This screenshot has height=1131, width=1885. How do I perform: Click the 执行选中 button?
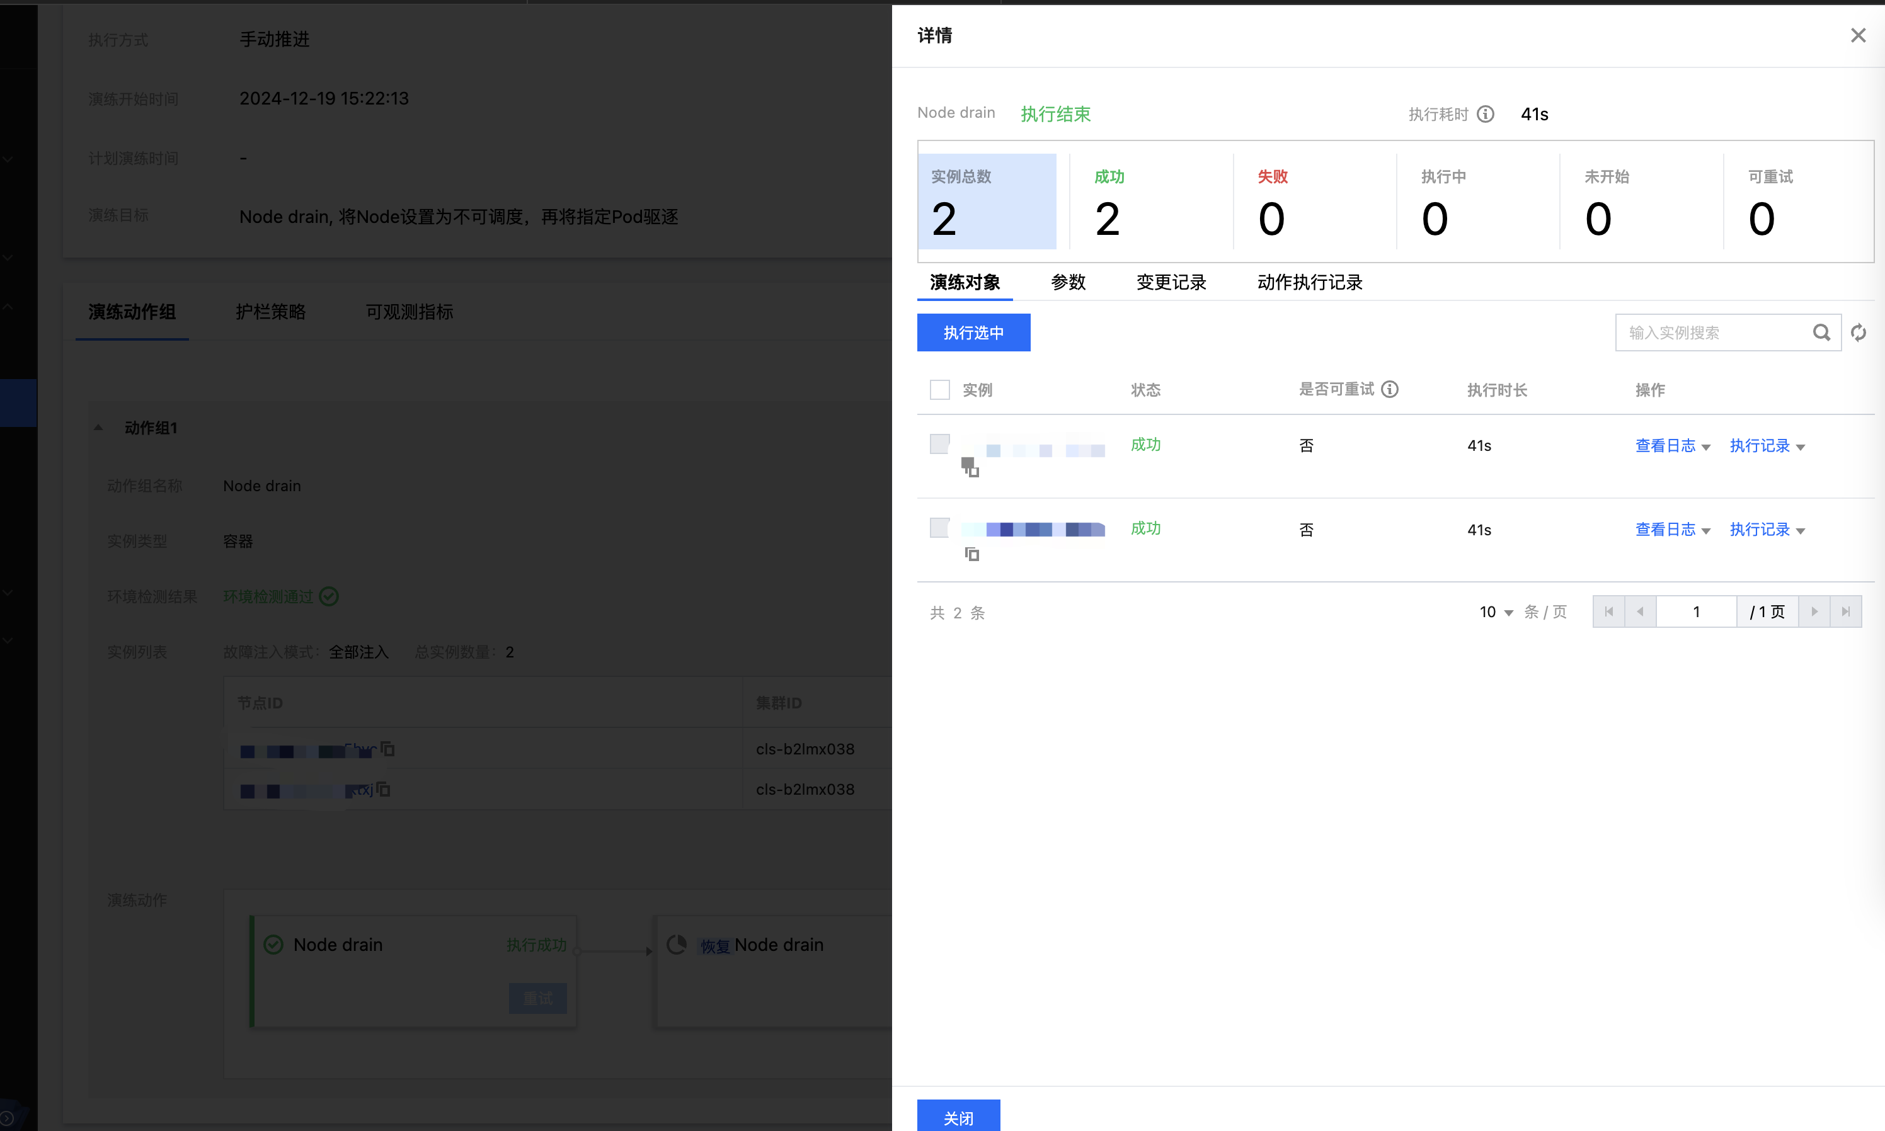pyautogui.click(x=973, y=332)
